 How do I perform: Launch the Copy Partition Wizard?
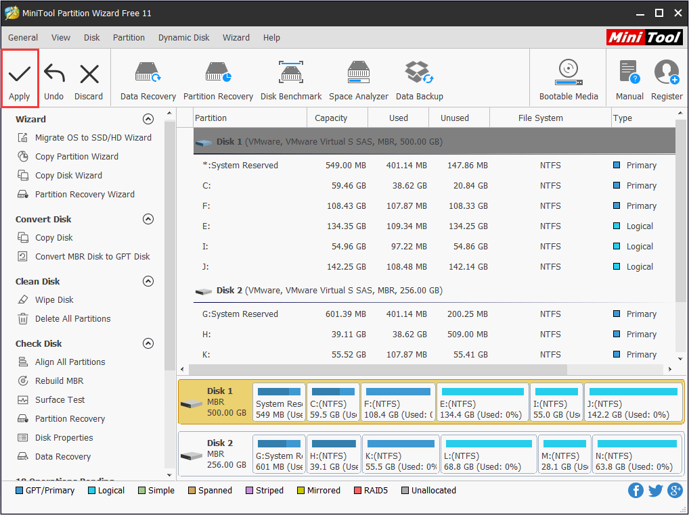(x=68, y=157)
